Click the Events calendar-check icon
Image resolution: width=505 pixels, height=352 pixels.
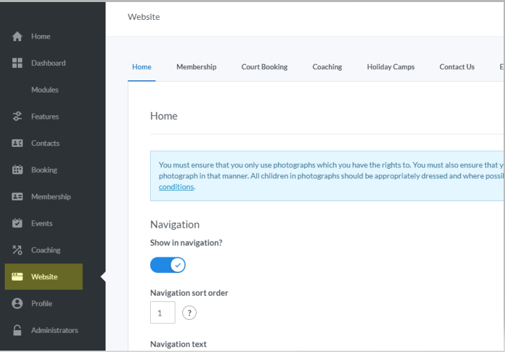coord(18,224)
